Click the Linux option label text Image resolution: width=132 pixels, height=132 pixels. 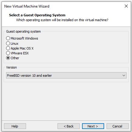pyautogui.click(x=15, y=43)
